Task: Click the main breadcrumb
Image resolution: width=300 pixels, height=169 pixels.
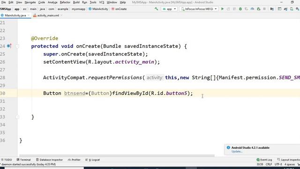Action: (33, 9)
